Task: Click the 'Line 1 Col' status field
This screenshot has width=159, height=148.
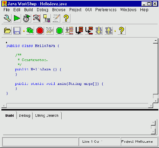Action: point(100,142)
